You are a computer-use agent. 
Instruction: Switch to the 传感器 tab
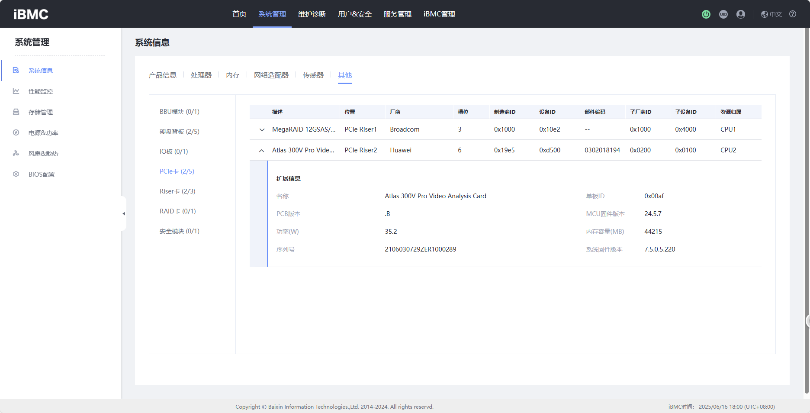(x=313, y=75)
